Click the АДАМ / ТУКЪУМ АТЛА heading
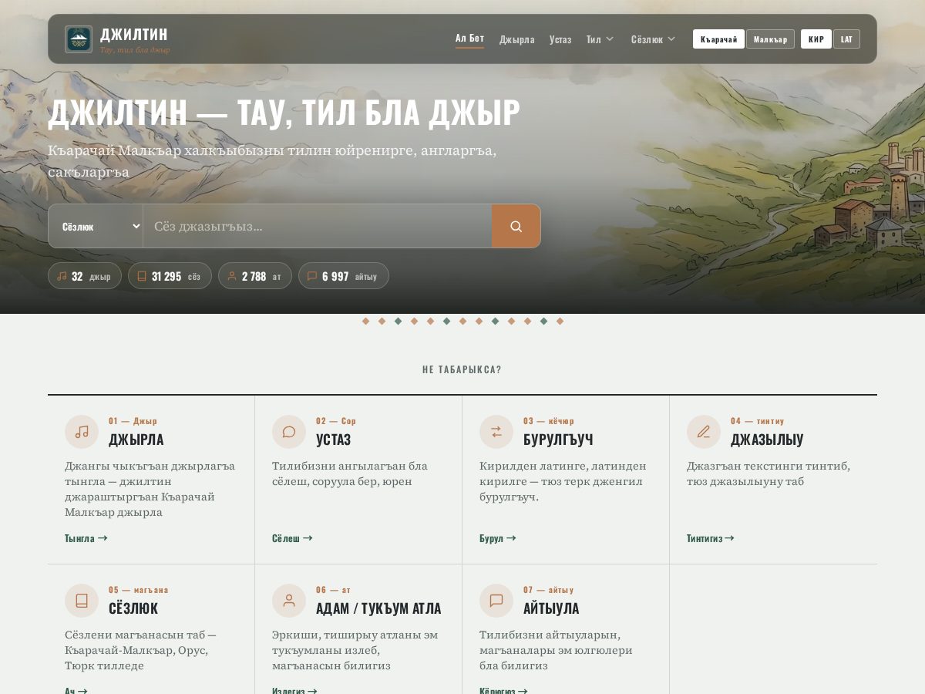 coord(378,608)
